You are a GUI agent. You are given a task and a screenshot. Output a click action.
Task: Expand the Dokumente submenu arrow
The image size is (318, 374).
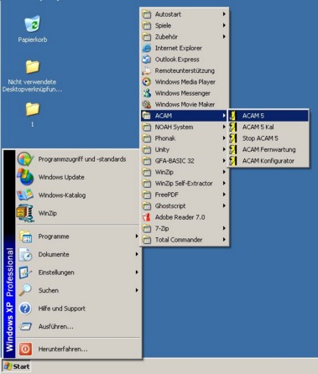(137, 254)
